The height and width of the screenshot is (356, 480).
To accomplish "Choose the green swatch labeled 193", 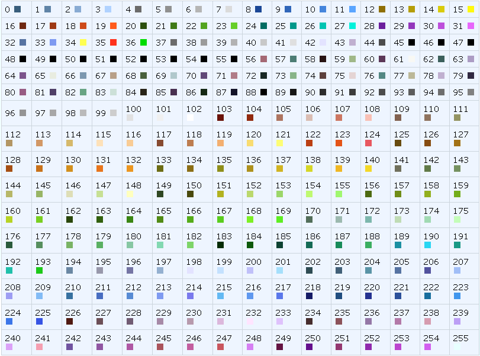I will click(39, 271).
